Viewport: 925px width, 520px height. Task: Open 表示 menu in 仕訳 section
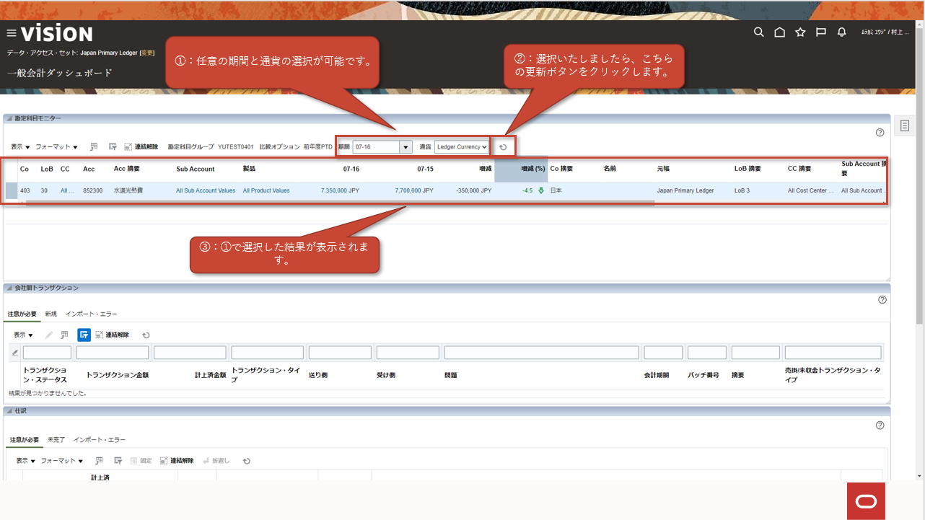[x=26, y=461]
